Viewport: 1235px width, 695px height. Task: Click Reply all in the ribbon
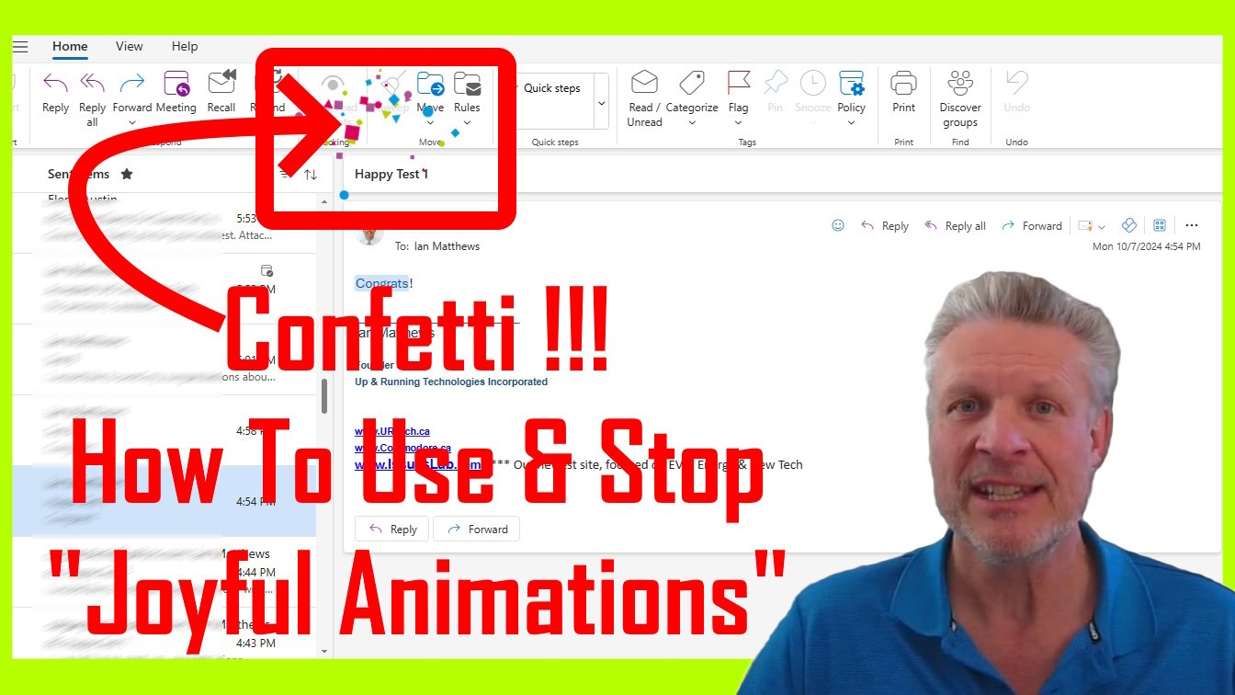(92, 85)
